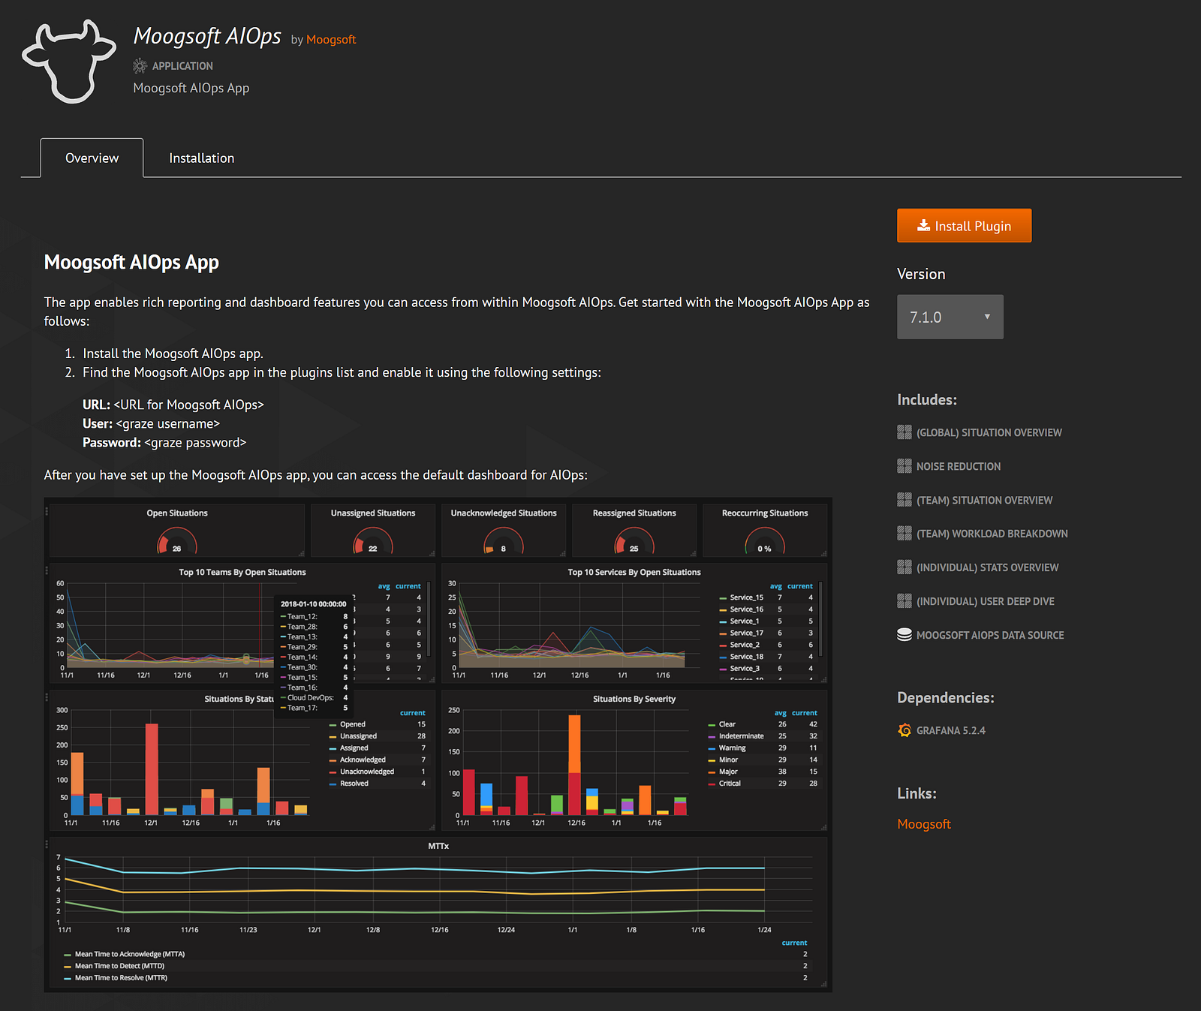Click the dashboard icon beside (GLOBAL) SITUATION OVERVIEW
The width and height of the screenshot is (1201, 1011).
pyautogui.click(x=905, y=432)
